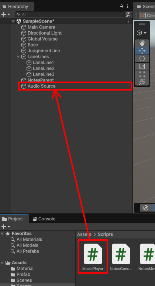Select the combined Transform tool
Viewport: 155px width, 286px height.
(142, 82)
